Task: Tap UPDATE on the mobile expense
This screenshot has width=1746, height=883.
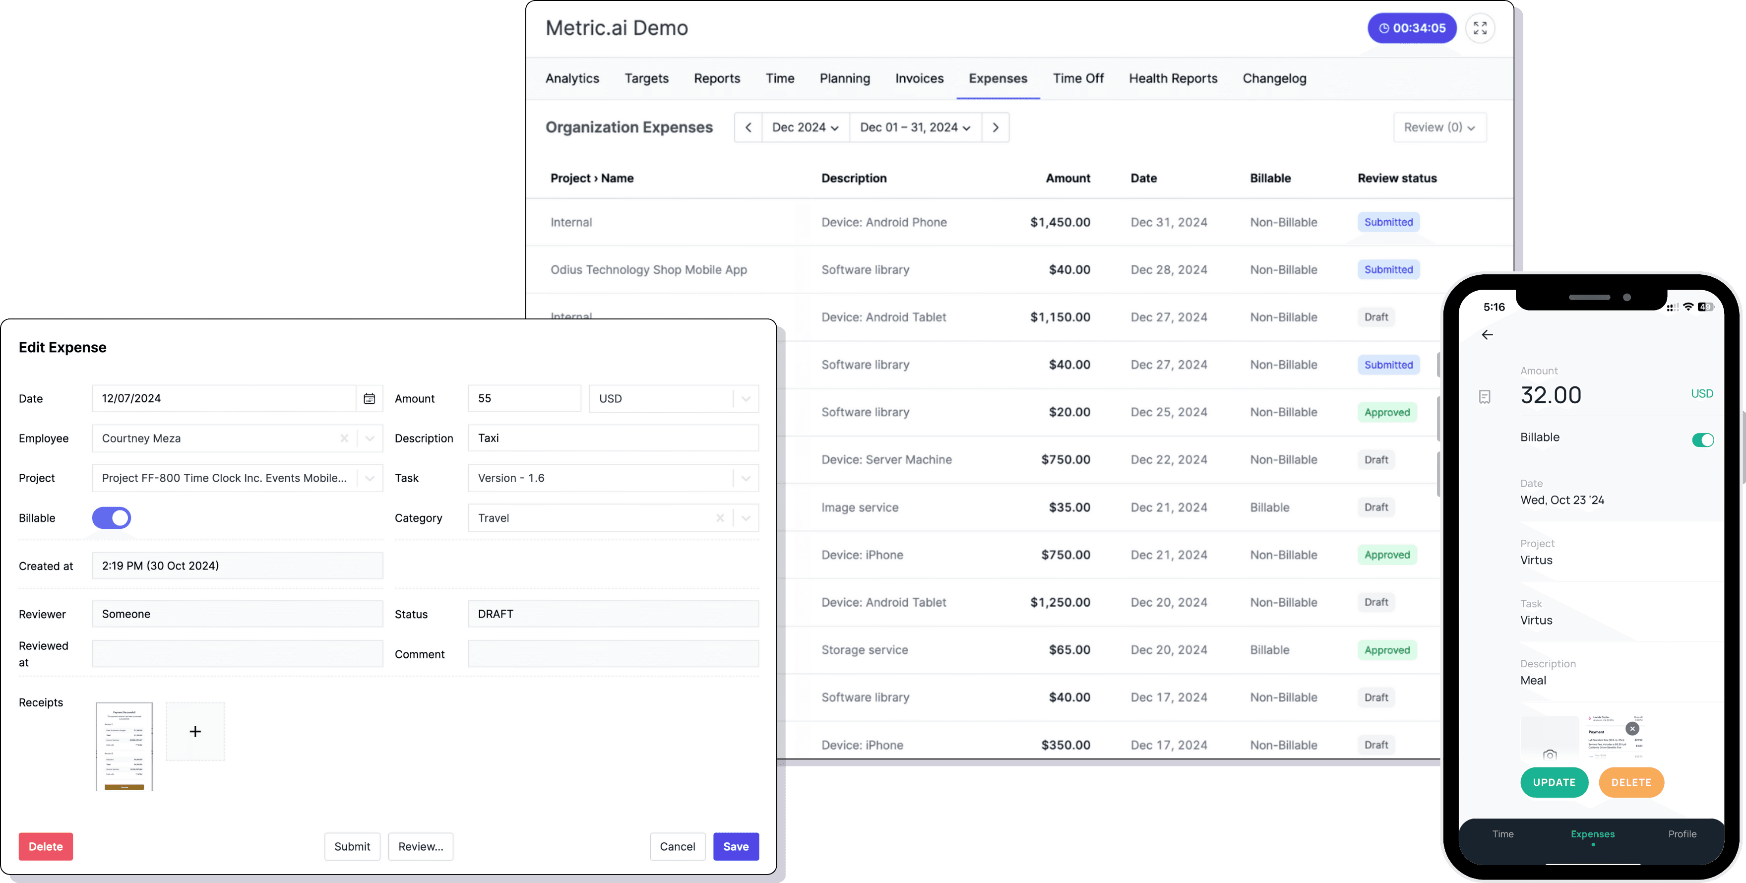Action: (x=1555, y=782)
